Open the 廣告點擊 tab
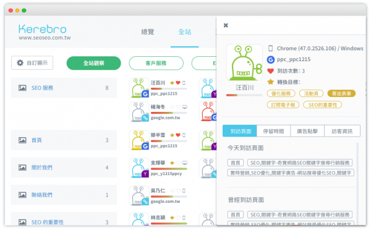Image resolution: width=371 pixels, height=230 pixels. point(307,131)
